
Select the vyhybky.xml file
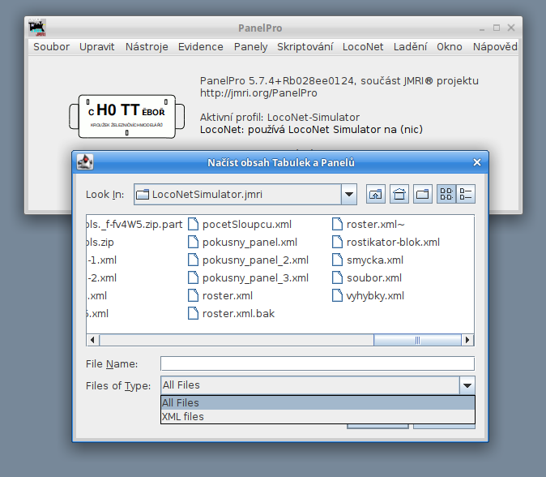pyautogui.click(x=375, y=296)
